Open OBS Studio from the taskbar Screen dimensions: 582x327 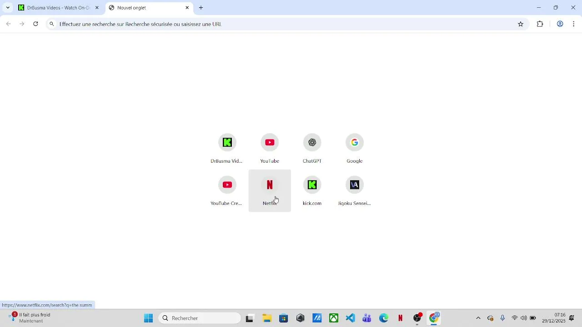click(x=417, y=318)
